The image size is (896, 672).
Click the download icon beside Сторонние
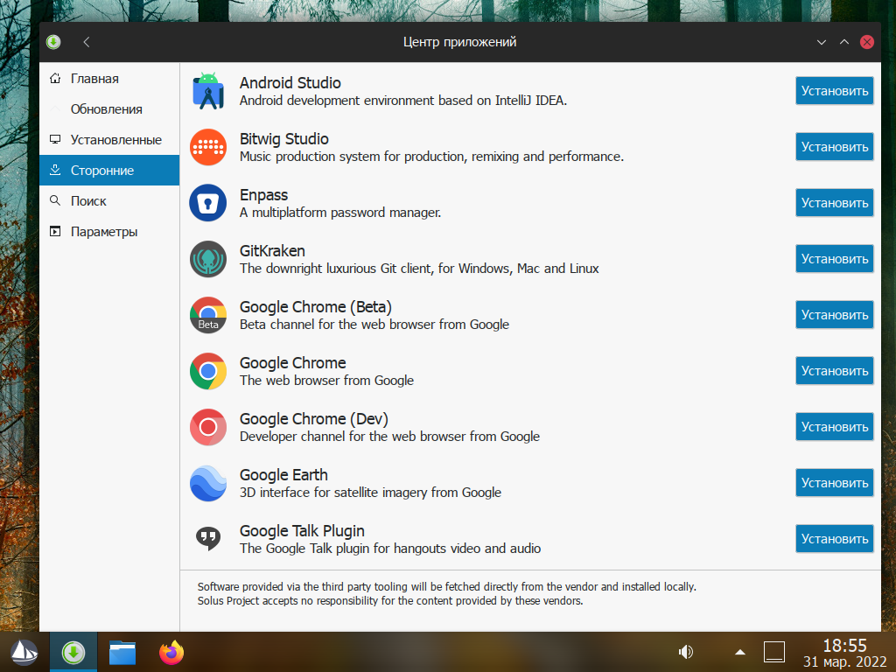(x=55, y=170)
